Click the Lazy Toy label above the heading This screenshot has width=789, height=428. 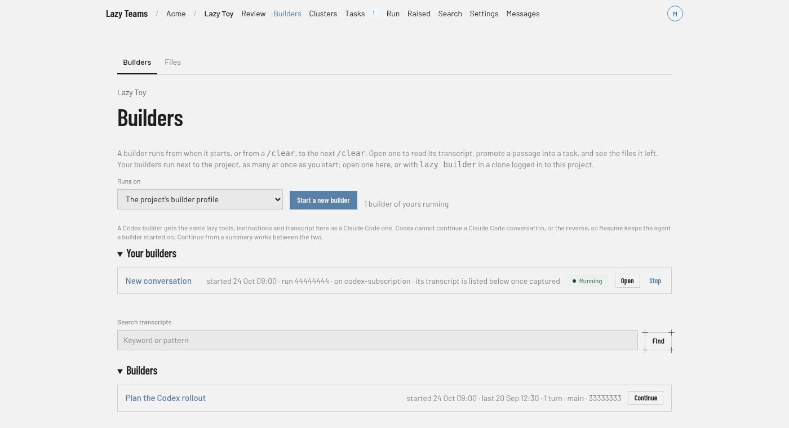132,92
